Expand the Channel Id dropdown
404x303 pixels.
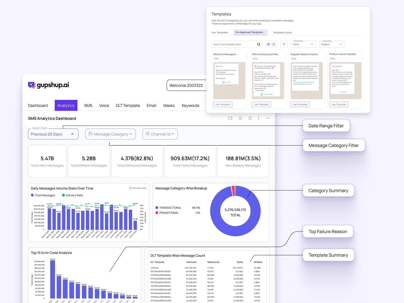[x=160, y=134]
